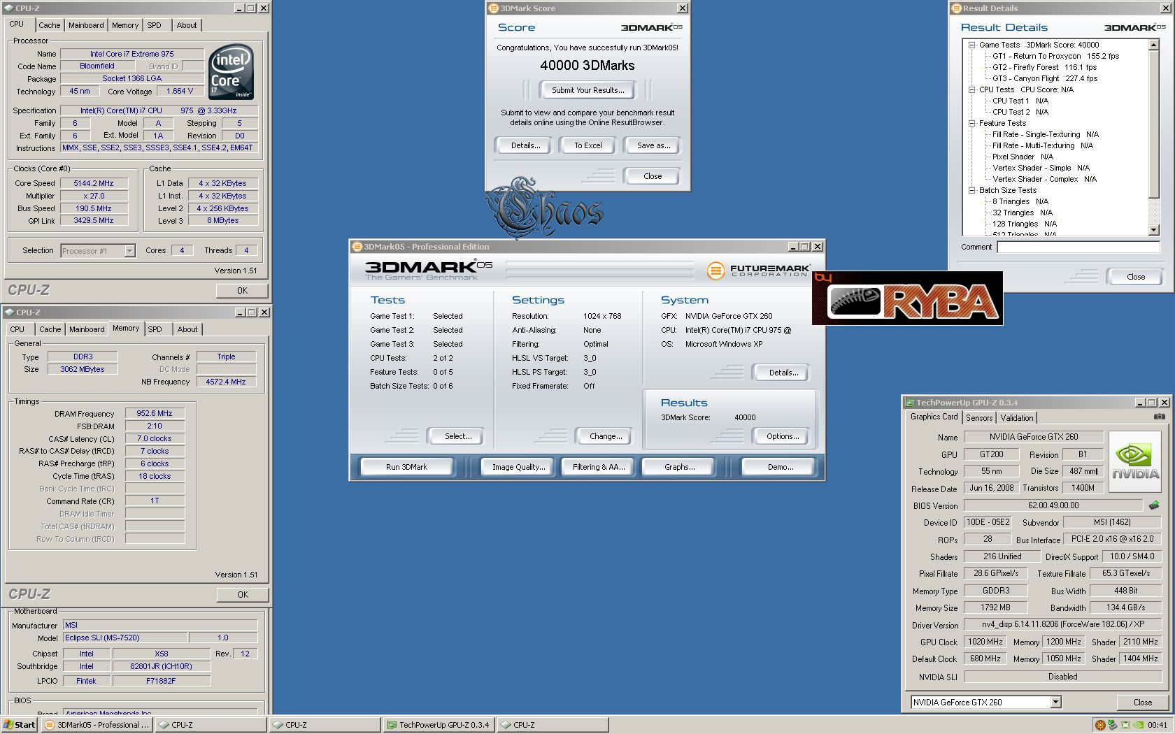
Task: Click the Submit Your Results button
Action: pos(587,90)
